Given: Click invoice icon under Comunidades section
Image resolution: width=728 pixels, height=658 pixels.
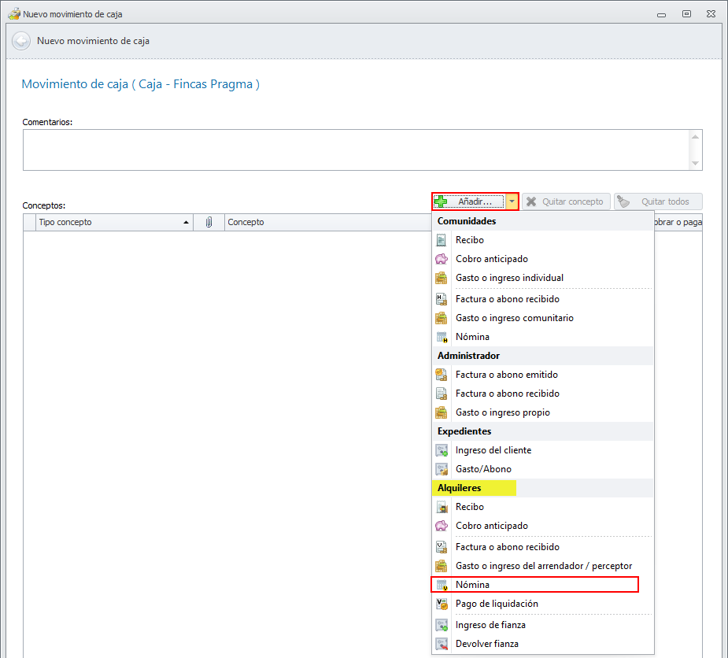Looking at the screenshot, I should pyautogui.click(x=442, y=299).
